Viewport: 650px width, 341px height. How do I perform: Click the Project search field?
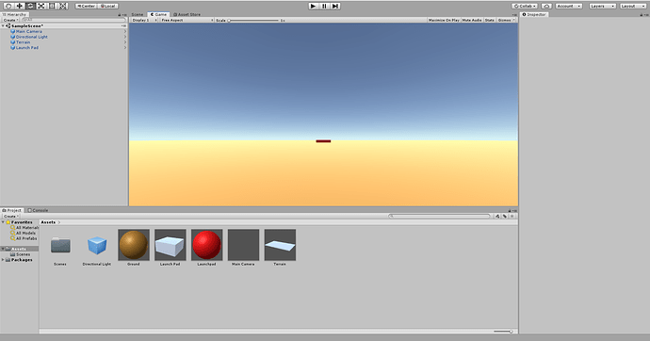pyautogui.click(x=439, y=216)
